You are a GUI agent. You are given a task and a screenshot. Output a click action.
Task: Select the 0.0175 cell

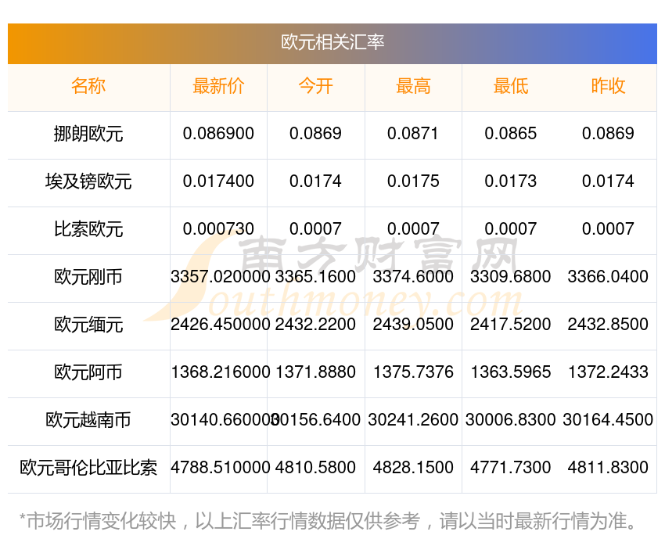pos(413,181)
